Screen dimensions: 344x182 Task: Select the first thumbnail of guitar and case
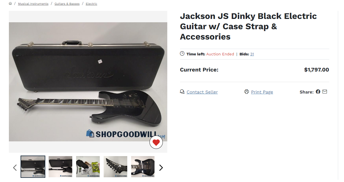coord(33,167)
